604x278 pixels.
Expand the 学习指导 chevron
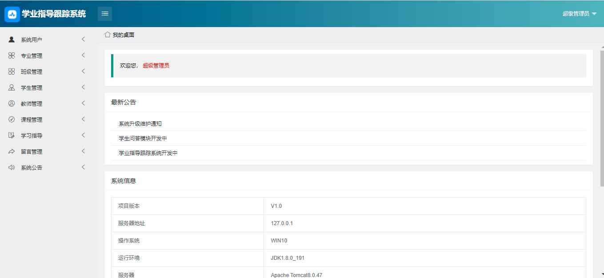coord(83,135)
